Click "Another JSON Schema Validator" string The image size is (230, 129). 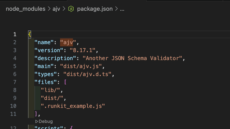tap(132, 58)
